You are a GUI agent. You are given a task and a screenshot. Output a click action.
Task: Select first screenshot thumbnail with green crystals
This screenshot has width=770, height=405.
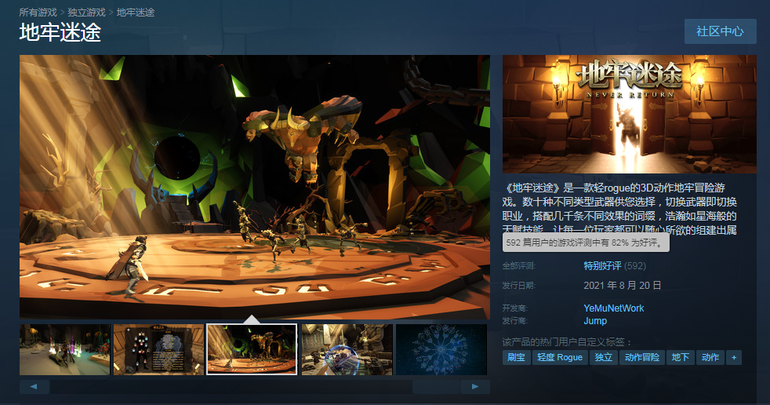(65, 349)
